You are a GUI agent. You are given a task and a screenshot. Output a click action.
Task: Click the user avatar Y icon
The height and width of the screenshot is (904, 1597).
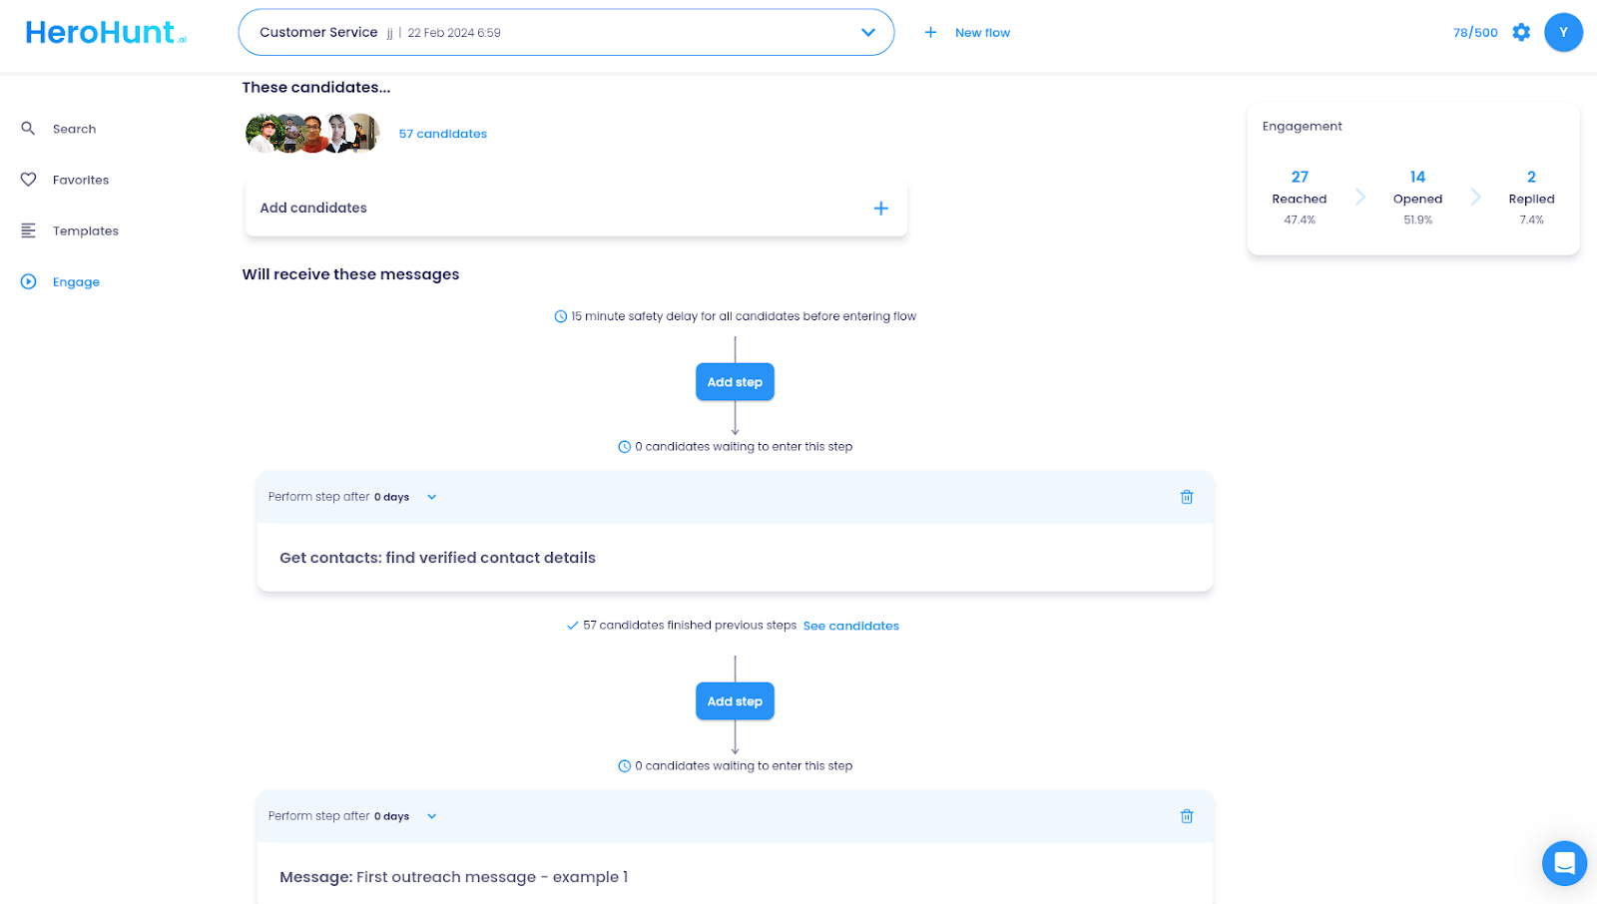click(x=1562, y=33)
